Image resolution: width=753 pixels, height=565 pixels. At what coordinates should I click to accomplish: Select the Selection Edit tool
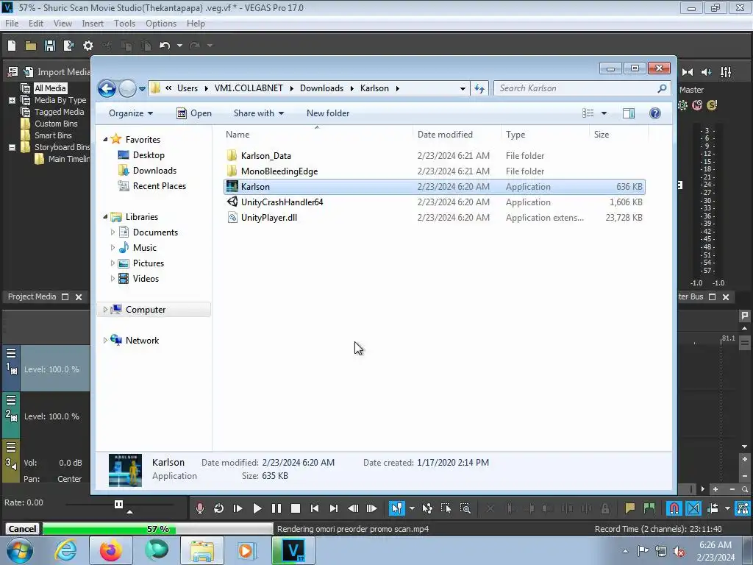point(446,508)
